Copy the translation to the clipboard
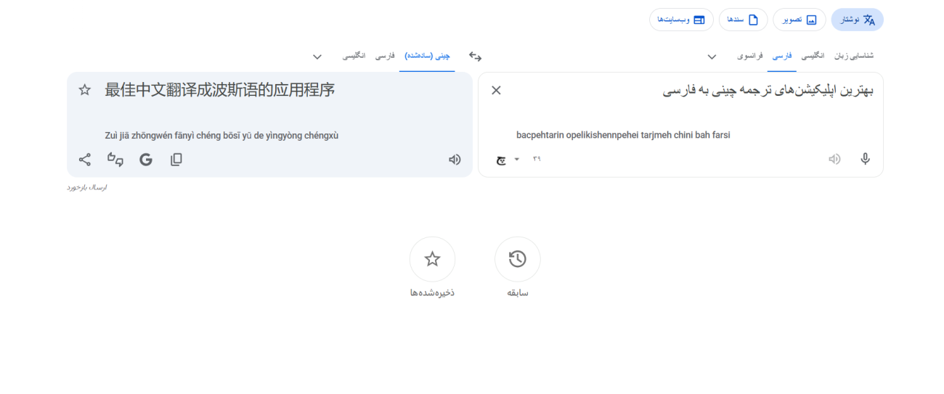 (x=176, y=160)
